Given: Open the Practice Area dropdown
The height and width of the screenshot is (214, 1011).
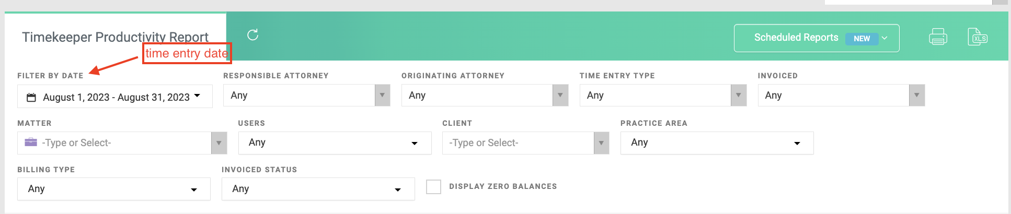Looking at the screenshot, I should click(x=717, y=143).
